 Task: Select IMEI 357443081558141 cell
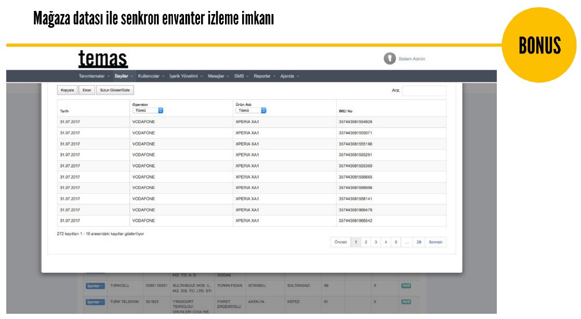[x=355, y=198]
